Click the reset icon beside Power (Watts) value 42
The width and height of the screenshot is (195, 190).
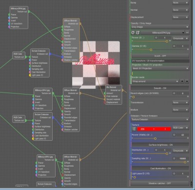pos(174,135)
